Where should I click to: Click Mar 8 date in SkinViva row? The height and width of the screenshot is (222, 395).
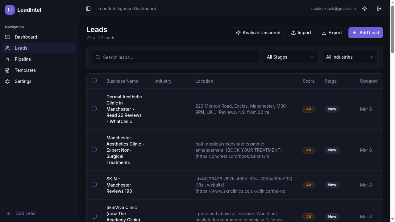(x=366, y=217)
